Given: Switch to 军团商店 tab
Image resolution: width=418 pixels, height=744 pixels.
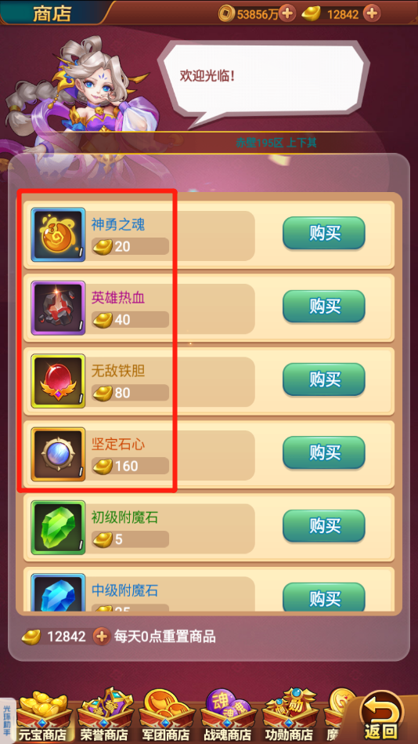Looking at the screenshot, I should tap(167, 717).
